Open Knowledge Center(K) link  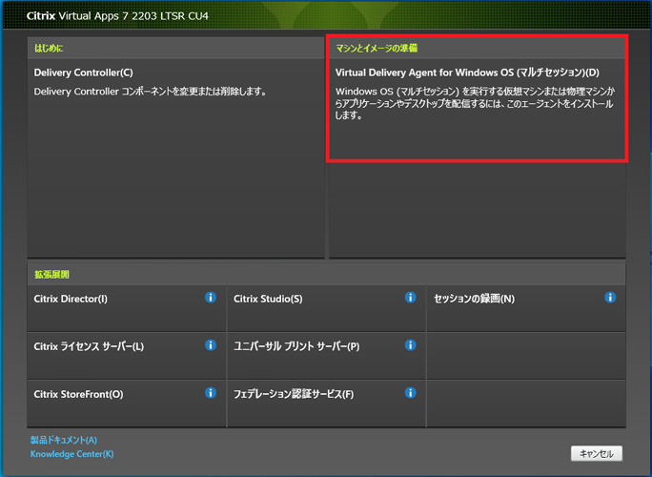[x=71, y=454]
